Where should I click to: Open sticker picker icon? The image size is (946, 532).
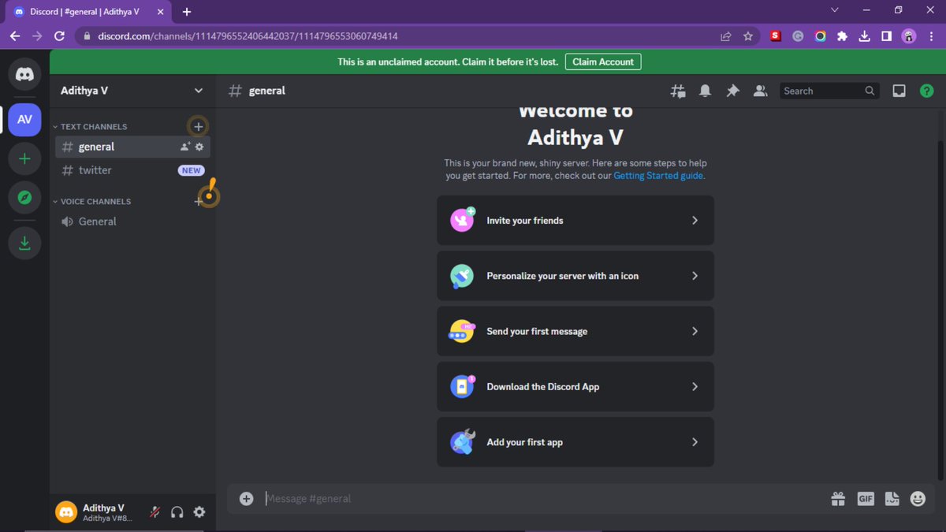[892, 498]
